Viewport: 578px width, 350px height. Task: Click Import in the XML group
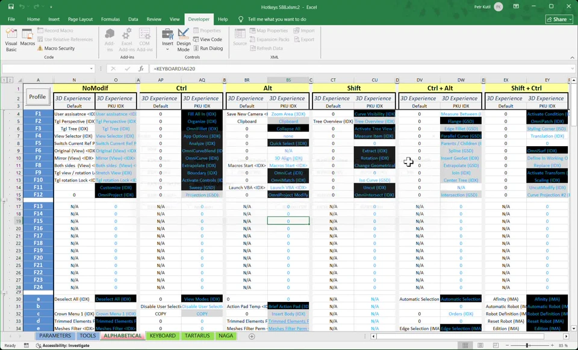pos(304,31)
